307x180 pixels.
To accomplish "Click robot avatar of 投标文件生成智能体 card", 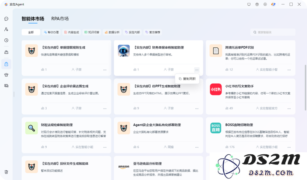I will [32, 167].
